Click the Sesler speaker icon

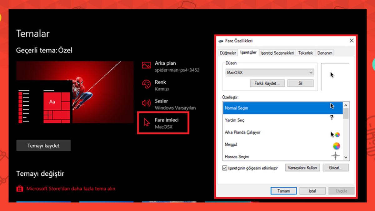pyautogui.click(x=147, y=103)
